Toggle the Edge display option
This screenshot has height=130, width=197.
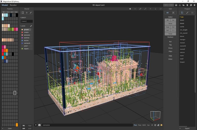(x=30, y=126)
